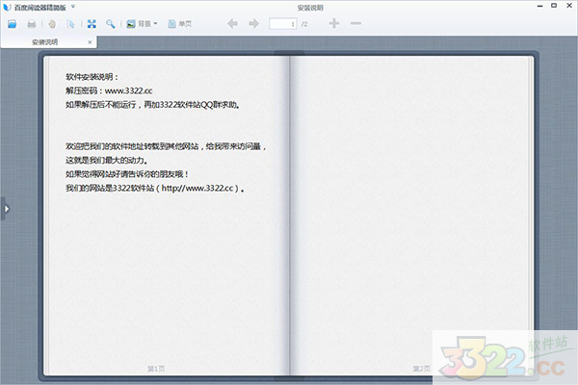
Task: Go to the next page arrow
Action: (x=254, y=22)
